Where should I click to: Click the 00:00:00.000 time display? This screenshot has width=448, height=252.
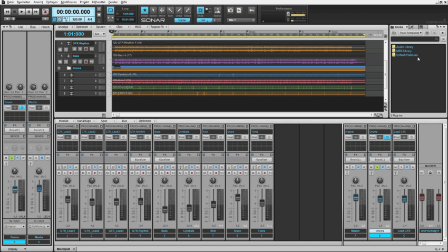click(x=73, y=12)
